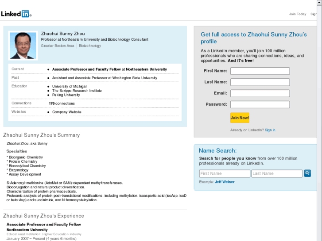The image size is (322, 241).
Task: Click the Join Now! button
Action: (240, 118)
